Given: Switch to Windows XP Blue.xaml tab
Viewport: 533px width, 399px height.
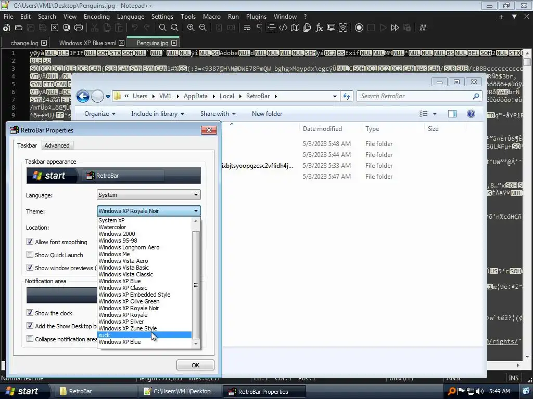Looking at the screenshot, I should point(87,43).
